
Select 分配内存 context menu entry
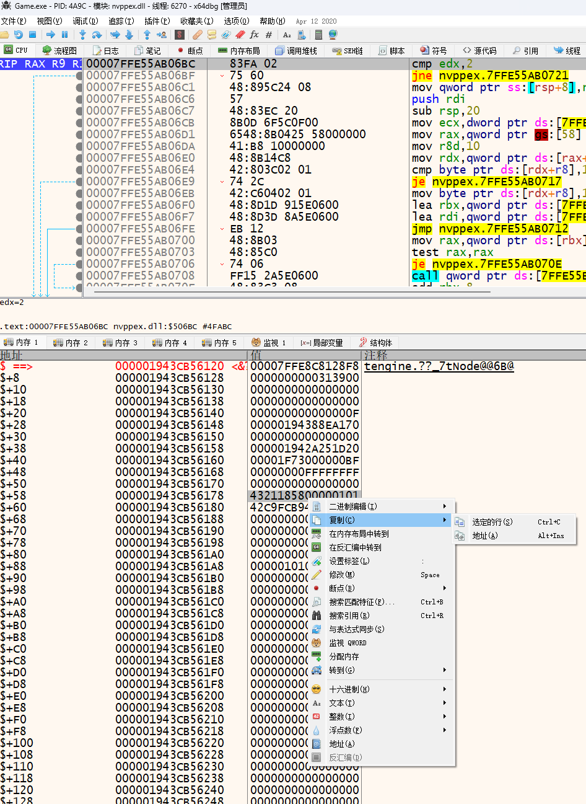[382, 656]
